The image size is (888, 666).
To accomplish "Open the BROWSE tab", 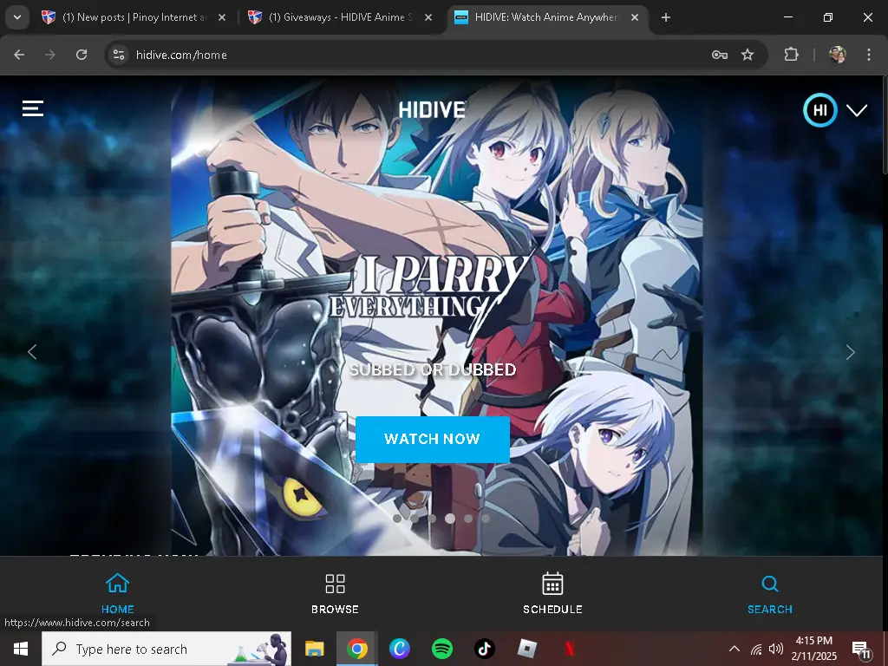I will pyautogui.click(x=335, y=593).
